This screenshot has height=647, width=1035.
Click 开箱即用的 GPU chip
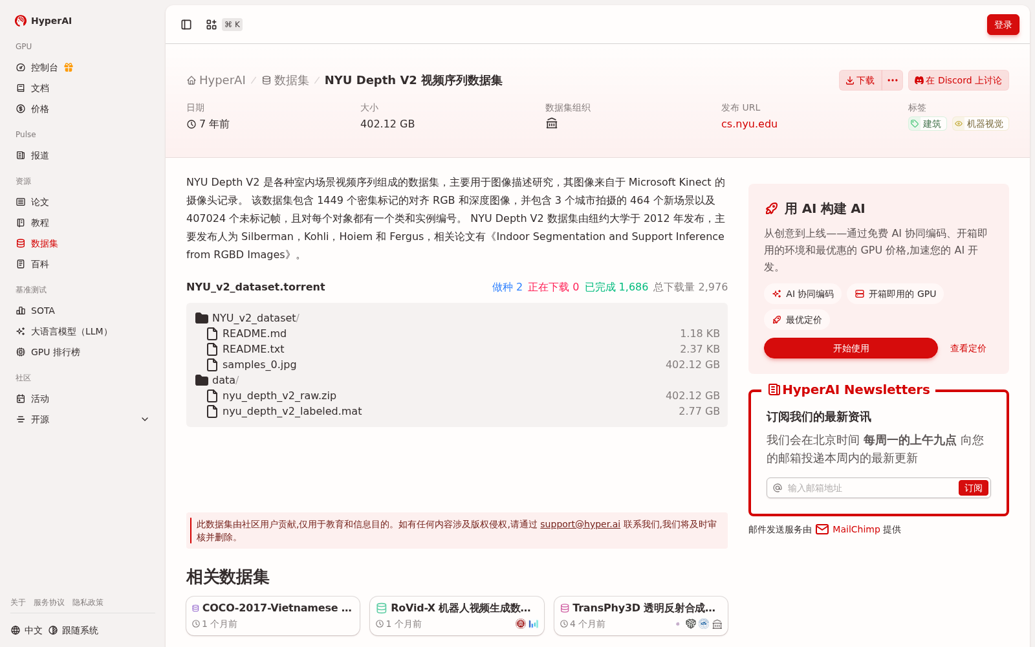(895, 294)
